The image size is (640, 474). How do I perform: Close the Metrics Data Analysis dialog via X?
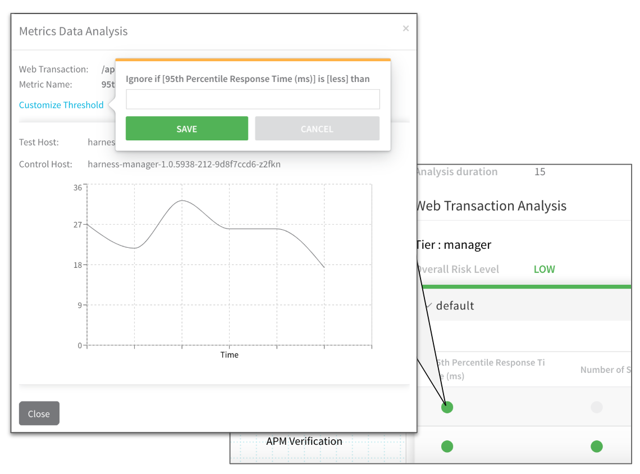pyautogui.click(x=406, y=28)
